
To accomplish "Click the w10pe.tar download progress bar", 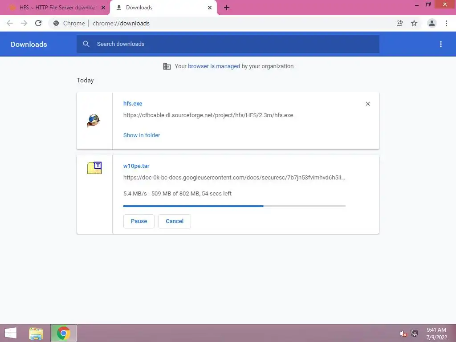I will [x=234, y=206].
